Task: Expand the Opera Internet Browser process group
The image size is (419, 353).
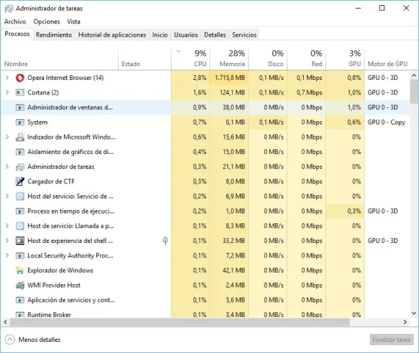Action: (x=7, y=78)
